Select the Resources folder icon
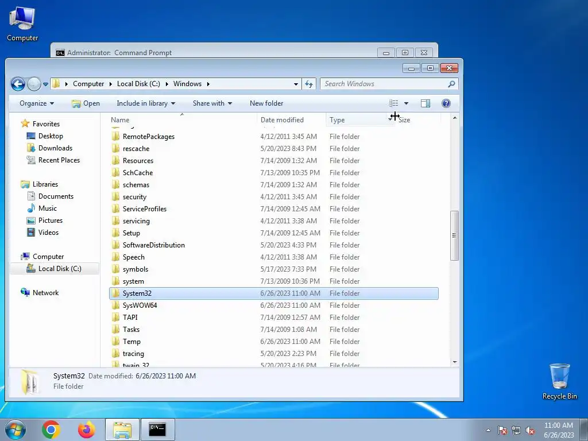Screen dimensions: 588x441 coord(116,161)
